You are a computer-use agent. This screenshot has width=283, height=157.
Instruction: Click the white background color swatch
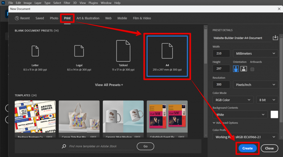274,115
